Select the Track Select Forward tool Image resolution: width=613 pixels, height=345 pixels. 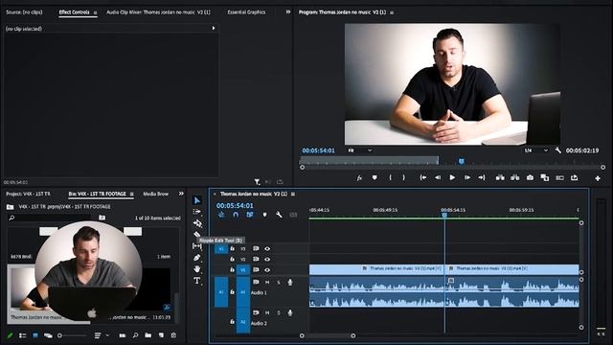pos(197,212)
